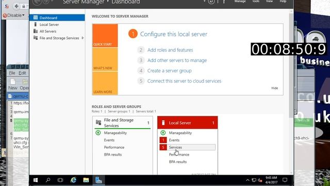Click Services in Local Server tile
Image resolution: width=330 pixels, height=186 pixels.
point(175,147)
